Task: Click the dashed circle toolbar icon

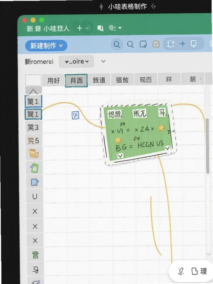Action: pyautogui.click(x=170, y=44)
